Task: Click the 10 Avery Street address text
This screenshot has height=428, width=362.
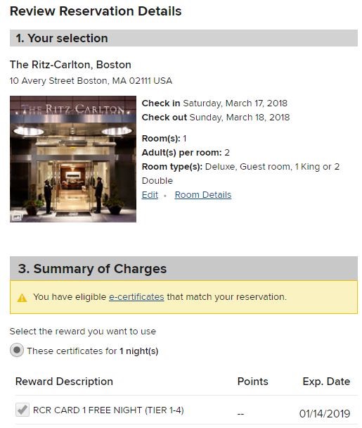Action: [x=91, y=81]
